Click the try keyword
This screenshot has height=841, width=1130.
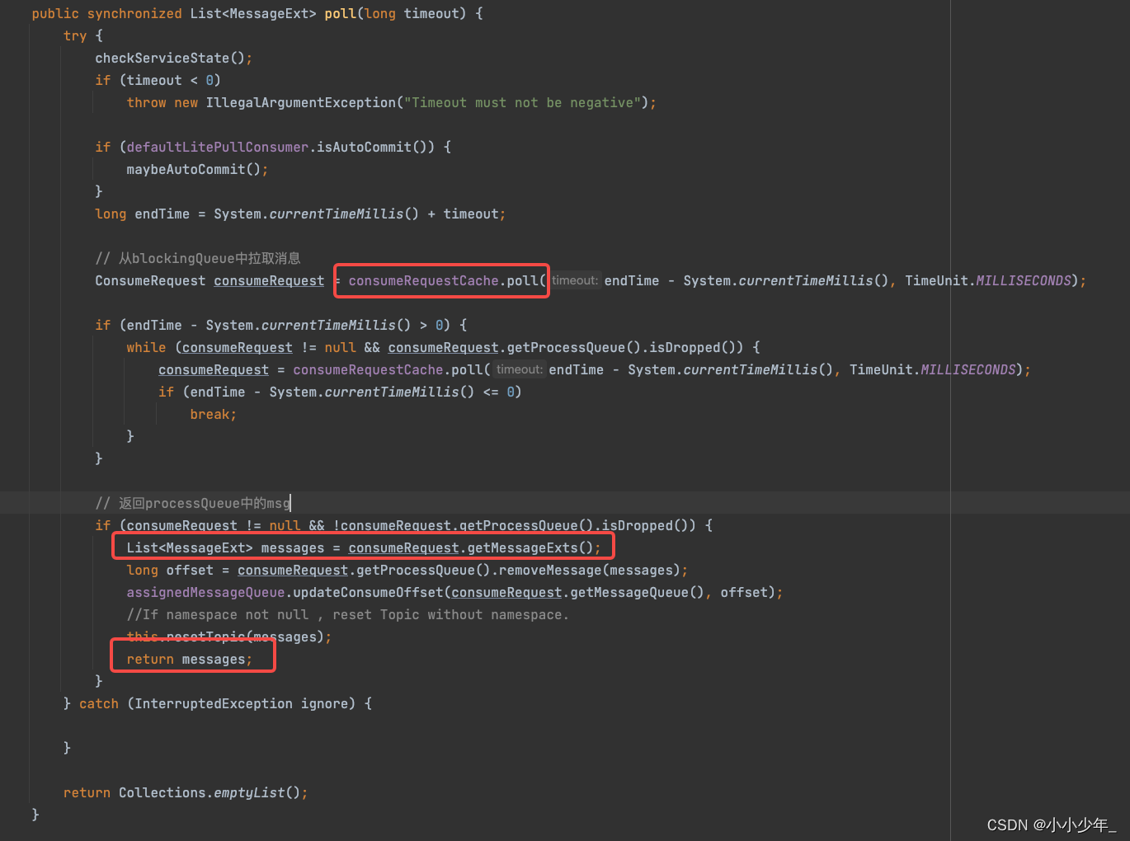(x=75, y=36)
